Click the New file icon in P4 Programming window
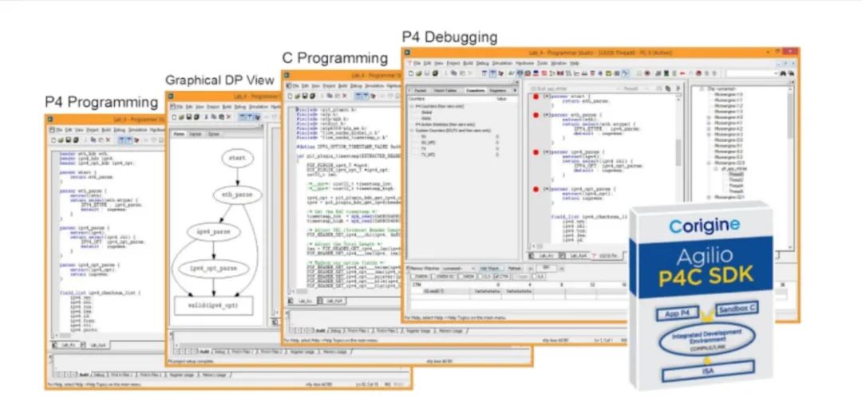The height and width of the screenshot is (417, 862). pyautogui.click(x=53, y=140)
